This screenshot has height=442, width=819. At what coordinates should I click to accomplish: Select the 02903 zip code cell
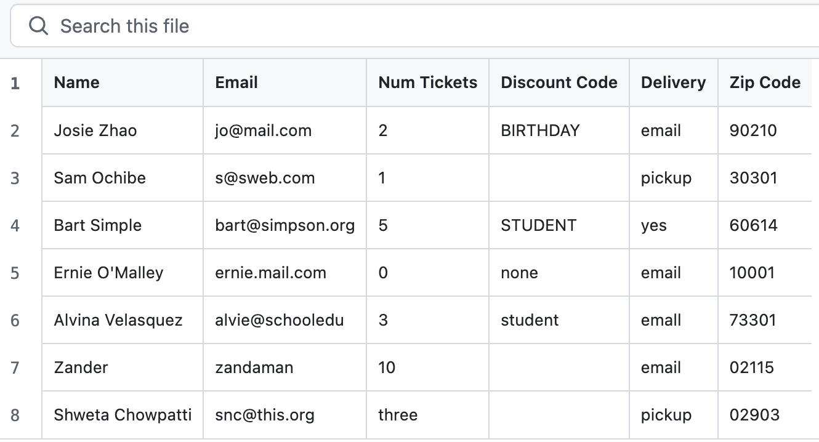(765, 415)
